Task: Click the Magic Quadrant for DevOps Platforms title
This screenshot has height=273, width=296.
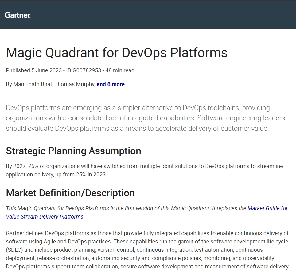Action: pyautogui.click(x=117, y=53)
